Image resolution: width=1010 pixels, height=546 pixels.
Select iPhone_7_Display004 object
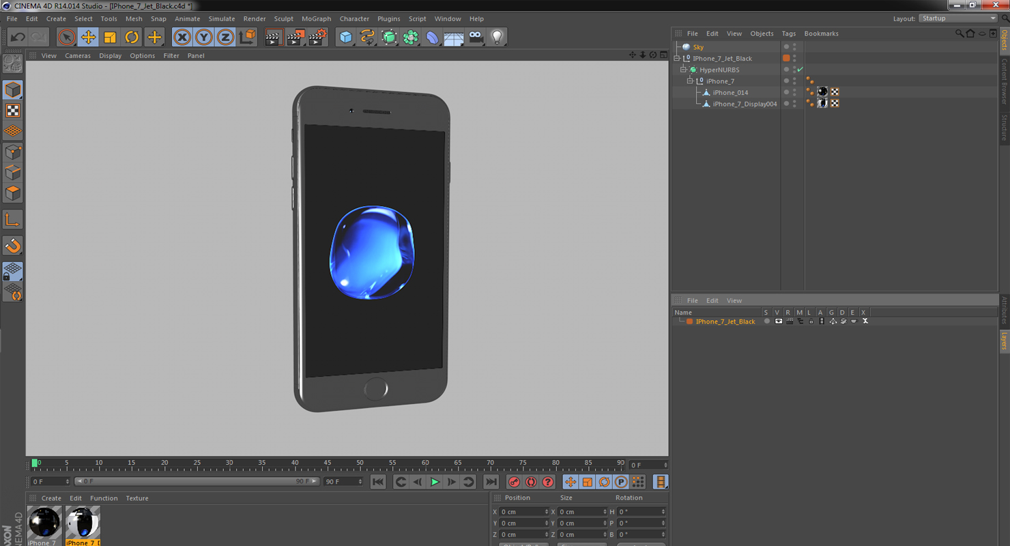745,104
